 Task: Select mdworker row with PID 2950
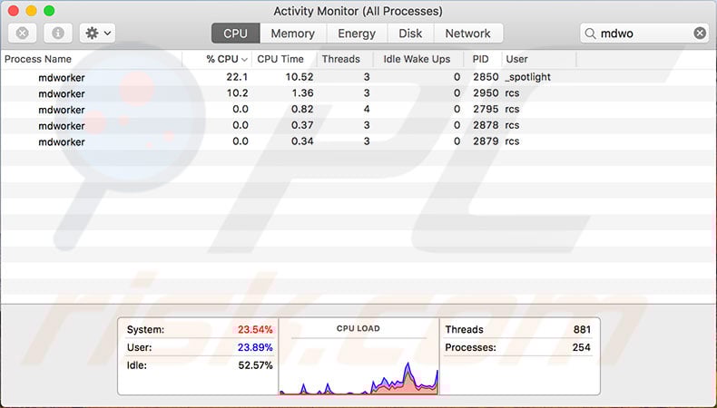coord(62,93)
